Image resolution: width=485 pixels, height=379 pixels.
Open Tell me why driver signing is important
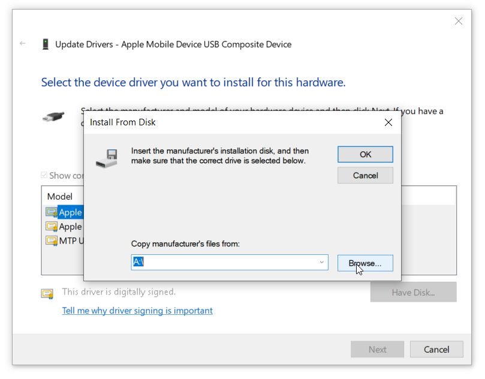click(x=137, y=311)
